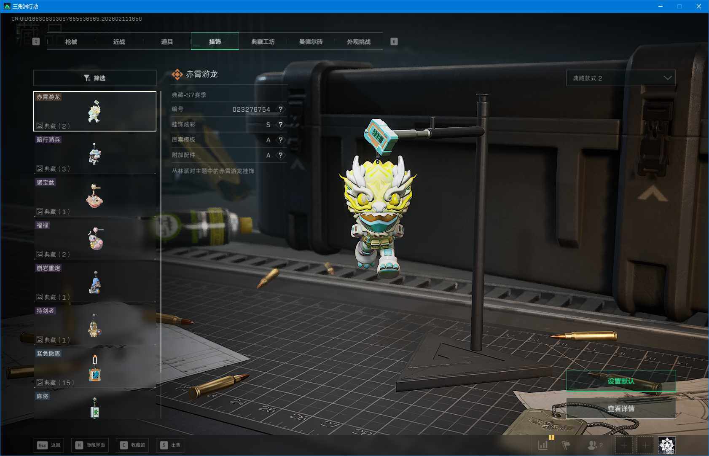Open the 筛选 filter button

click(95, 78)
